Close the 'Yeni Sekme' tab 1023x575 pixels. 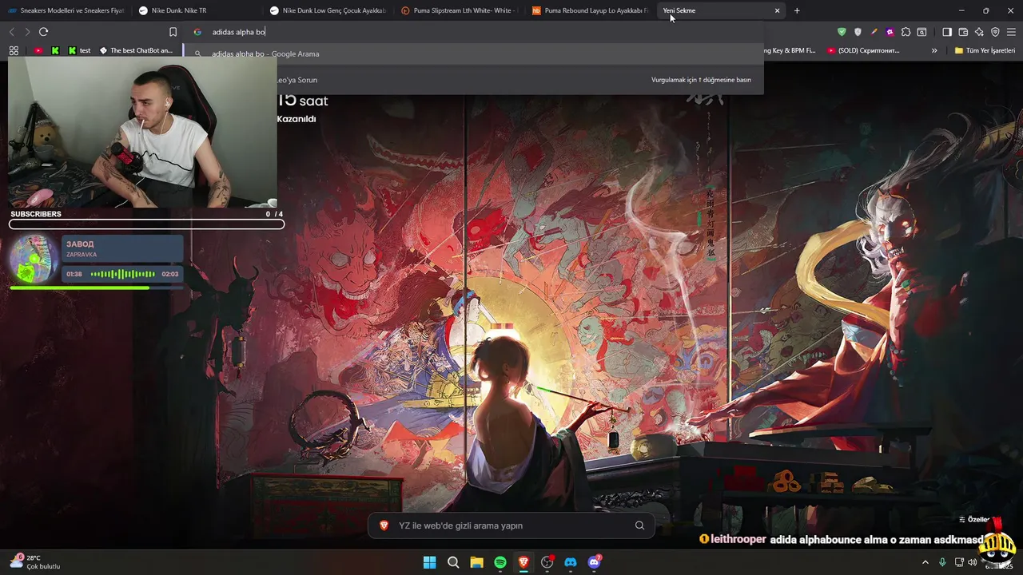coord(777,10)
